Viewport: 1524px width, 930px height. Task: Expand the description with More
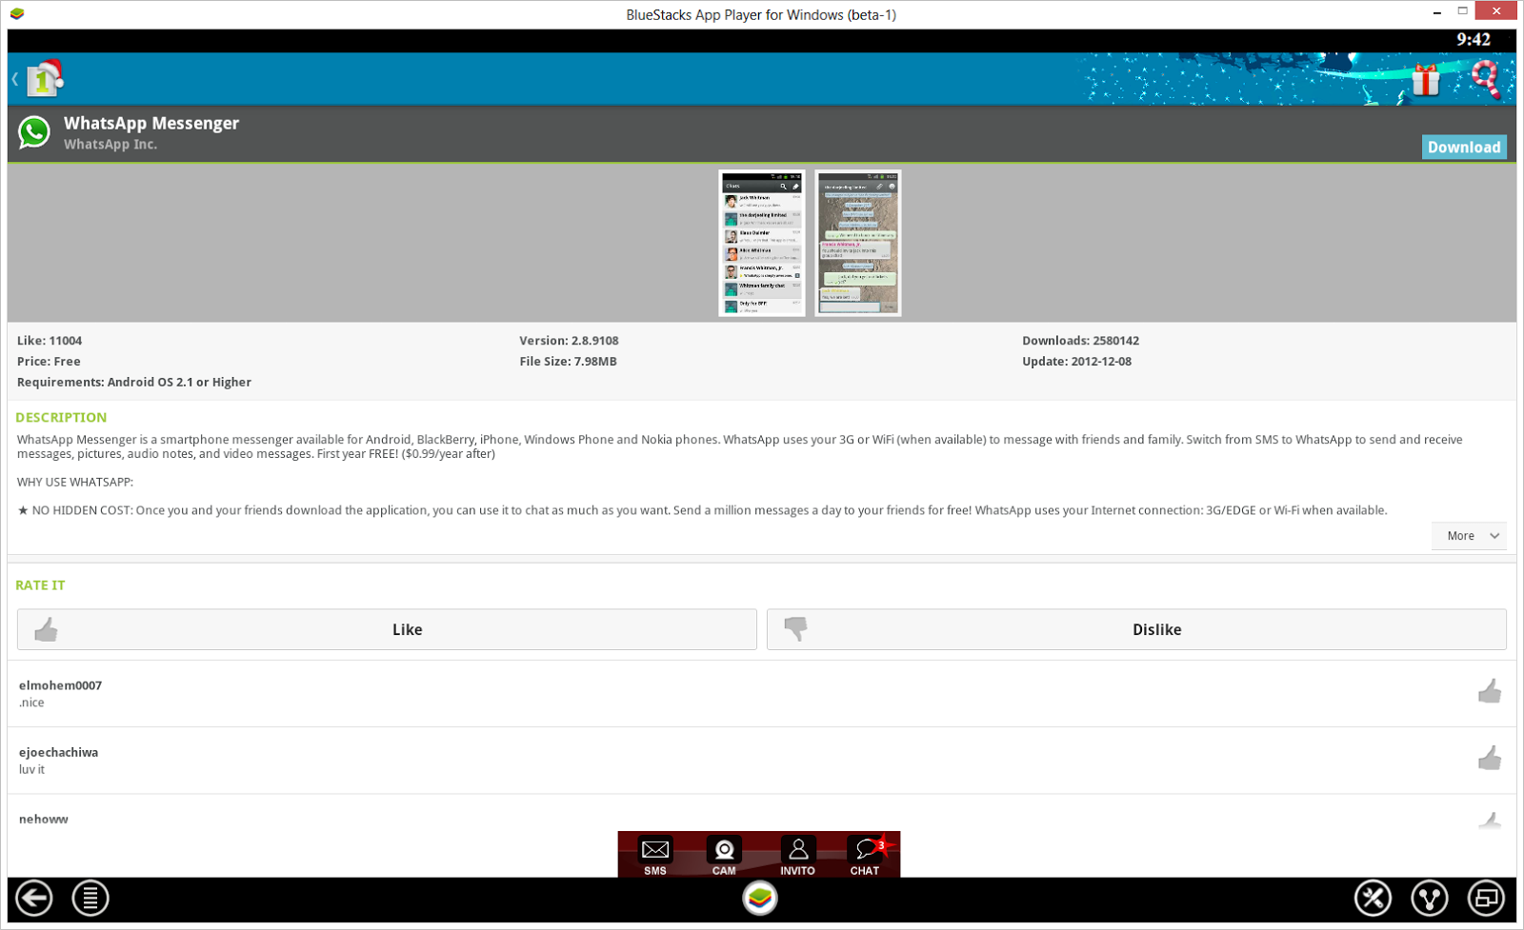click(x=1469, y=536)
